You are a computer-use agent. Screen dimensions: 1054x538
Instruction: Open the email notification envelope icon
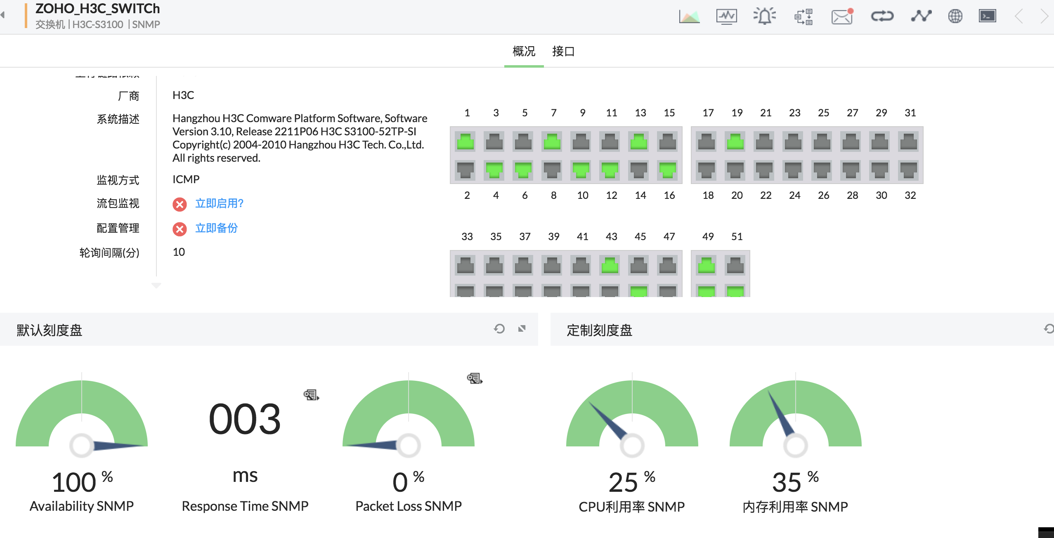coord(842,17)
